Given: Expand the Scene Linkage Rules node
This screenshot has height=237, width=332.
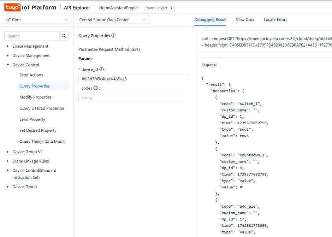Looking at the screenshot, I should (8, 161).
